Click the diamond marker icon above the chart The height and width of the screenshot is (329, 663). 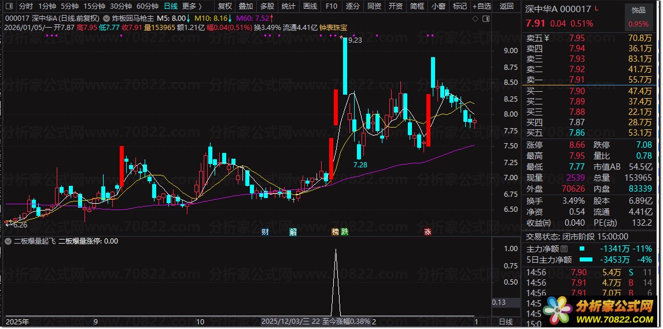[476, 18]
